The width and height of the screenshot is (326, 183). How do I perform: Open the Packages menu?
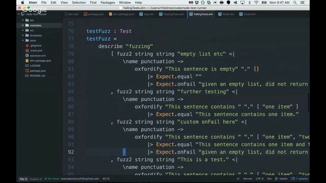pos(107,3)
